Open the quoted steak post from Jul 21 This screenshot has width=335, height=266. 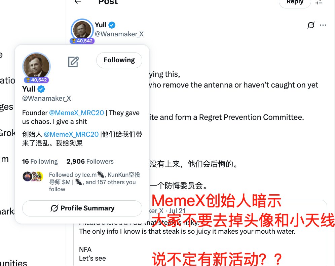pos(200,233)
